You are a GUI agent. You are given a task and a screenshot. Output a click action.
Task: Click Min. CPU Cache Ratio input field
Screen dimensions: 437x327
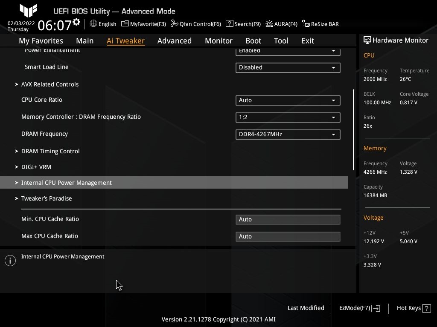click(288, 219)
